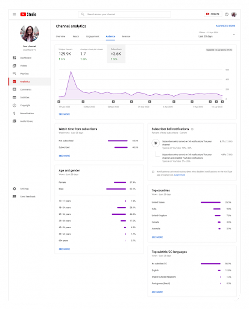Click the search magnifier icon
249x309 pixels.
tap(83, 14)
